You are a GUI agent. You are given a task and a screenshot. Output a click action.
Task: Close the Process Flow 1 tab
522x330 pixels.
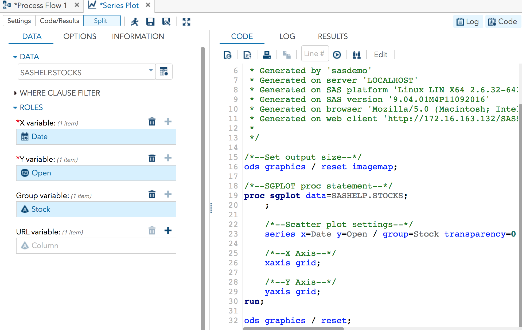77,5
